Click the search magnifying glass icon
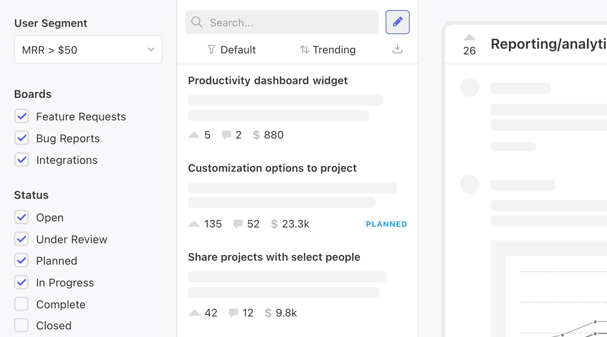The width and height of the screenshot is (607, 337). 197,22
